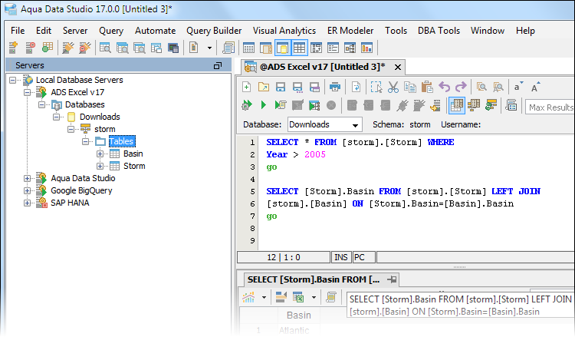Click the Register Server icon in main toolbar
Viewport: 575px width, 337px height.
[13, 48]
